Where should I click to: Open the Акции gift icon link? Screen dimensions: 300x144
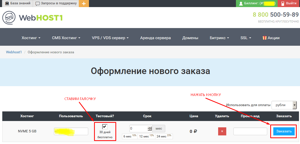tap(265, 38)
